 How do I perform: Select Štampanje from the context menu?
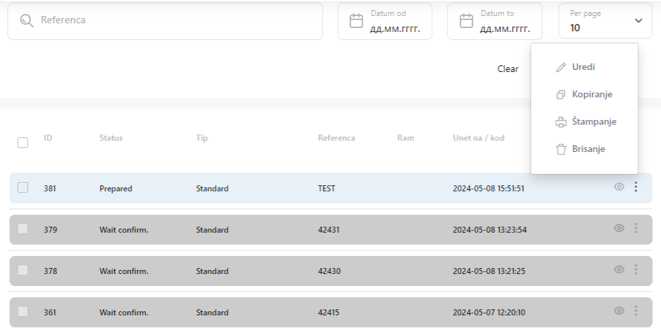[593, 122]
